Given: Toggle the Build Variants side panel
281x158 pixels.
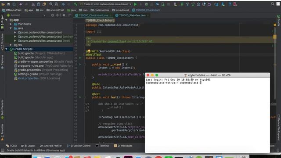Looking at the screenshot, I should [x=2, y=109].
